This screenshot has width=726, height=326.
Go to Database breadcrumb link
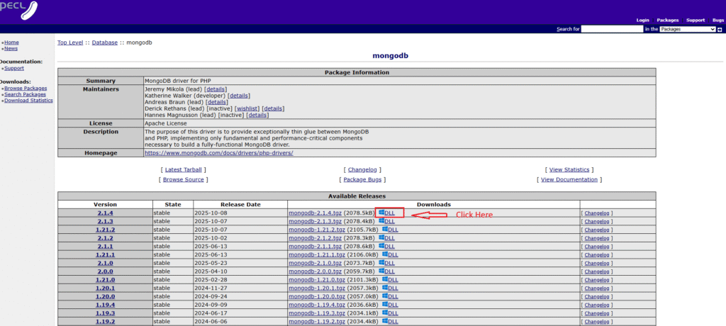[104, 43]
